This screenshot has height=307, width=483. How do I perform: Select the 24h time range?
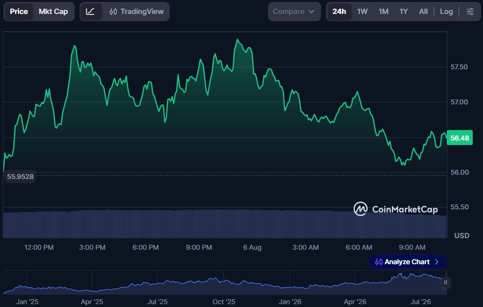339,12
